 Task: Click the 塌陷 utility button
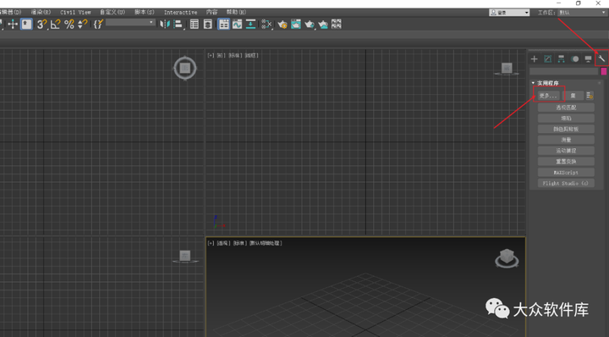pos(566,119)
